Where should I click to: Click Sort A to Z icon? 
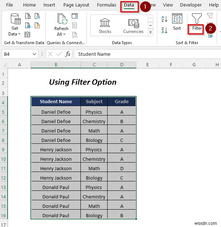[164, 19]
